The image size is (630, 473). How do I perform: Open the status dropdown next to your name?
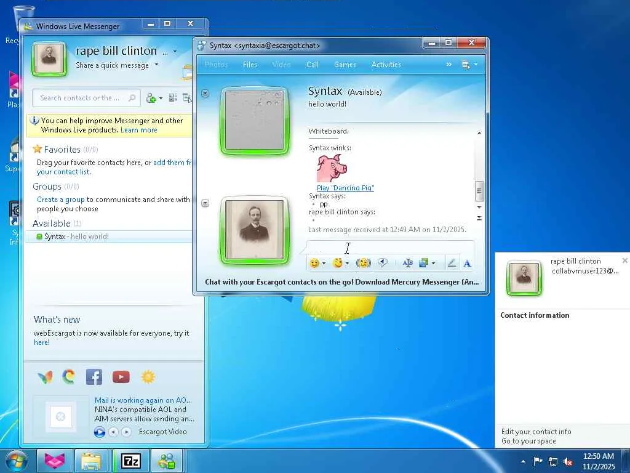[x=175, y=52]
